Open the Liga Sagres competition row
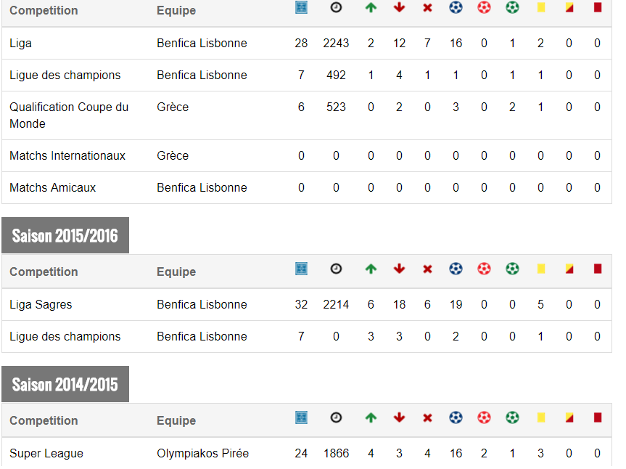 coord(41,304)
